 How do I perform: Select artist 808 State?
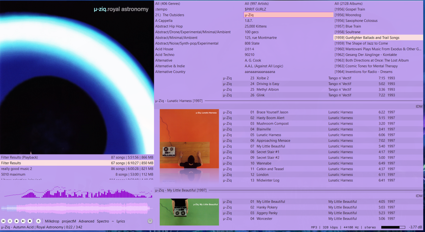click(x=289, y=43)
